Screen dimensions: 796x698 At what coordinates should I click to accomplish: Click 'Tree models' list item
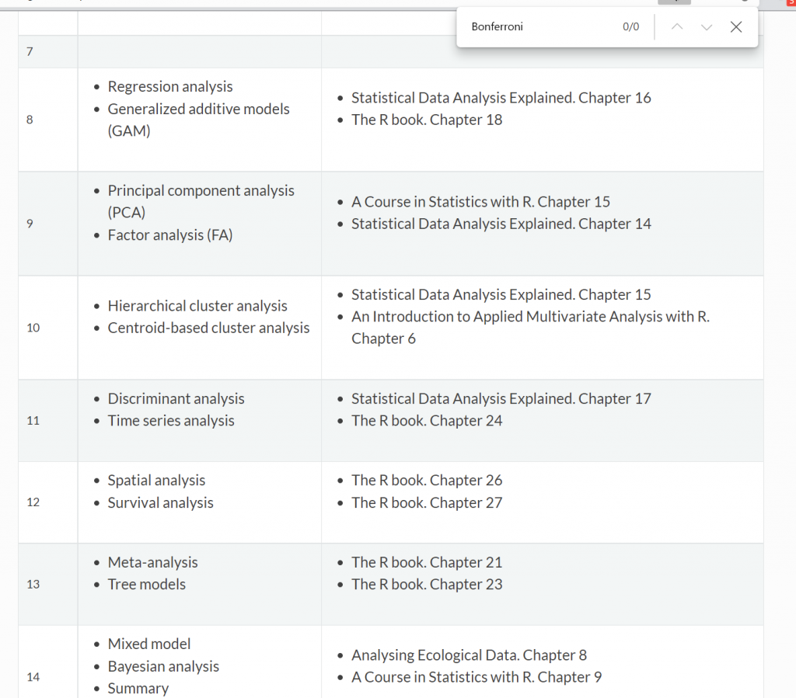coord(147,585)
